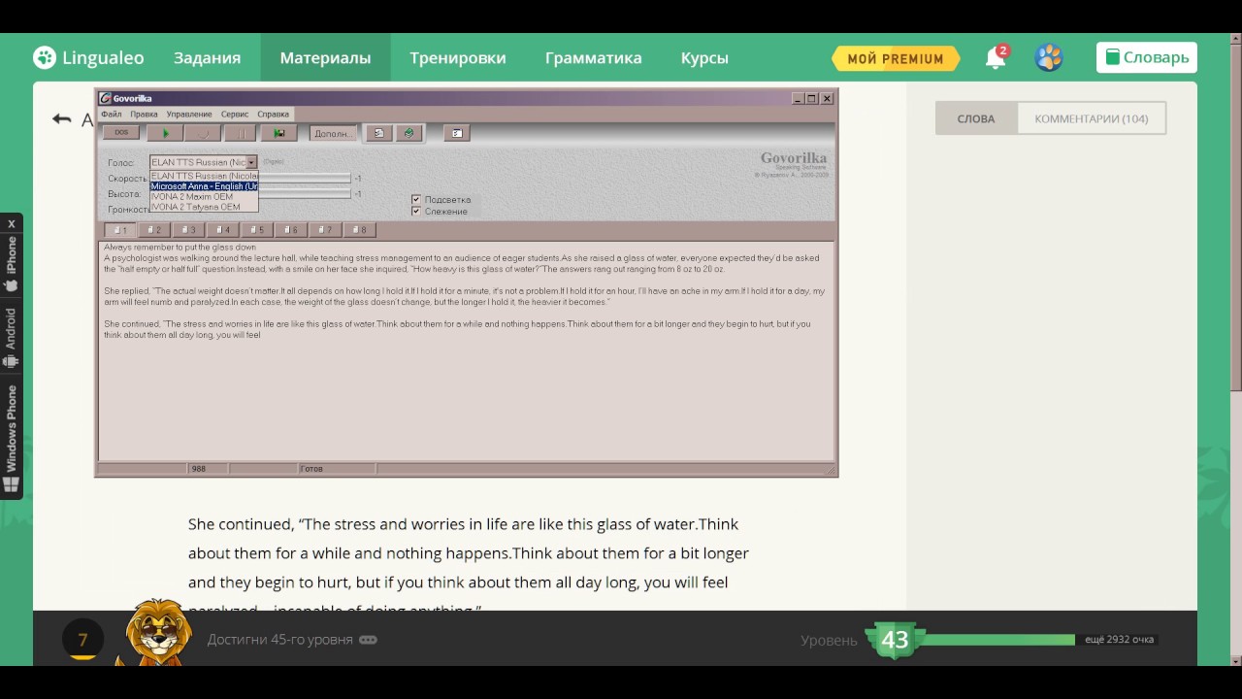1242x699 pixels.
Task: Switch to document tab 5
Action: [x=255, y=230]
